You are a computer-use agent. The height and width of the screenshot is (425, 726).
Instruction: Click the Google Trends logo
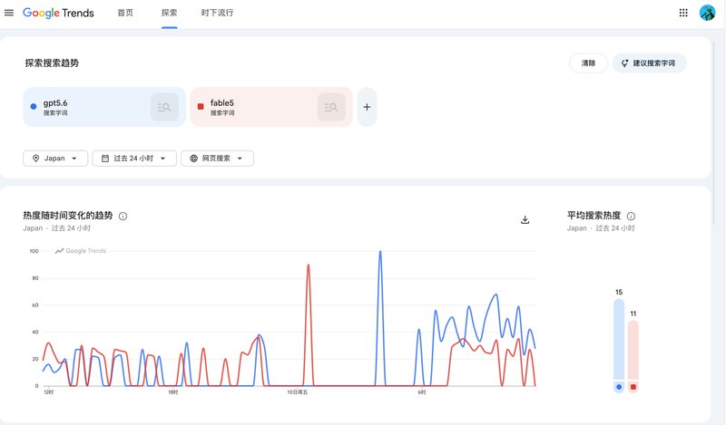click(58, 13)
